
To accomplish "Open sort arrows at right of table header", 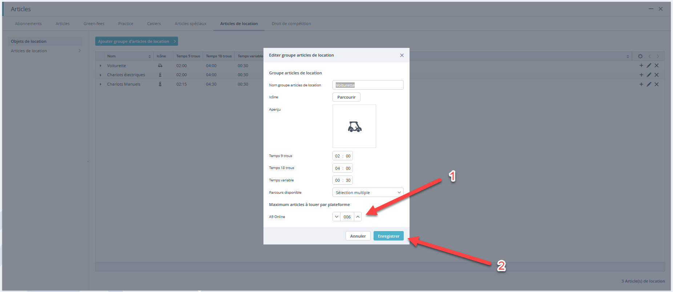I will [628, 56].
